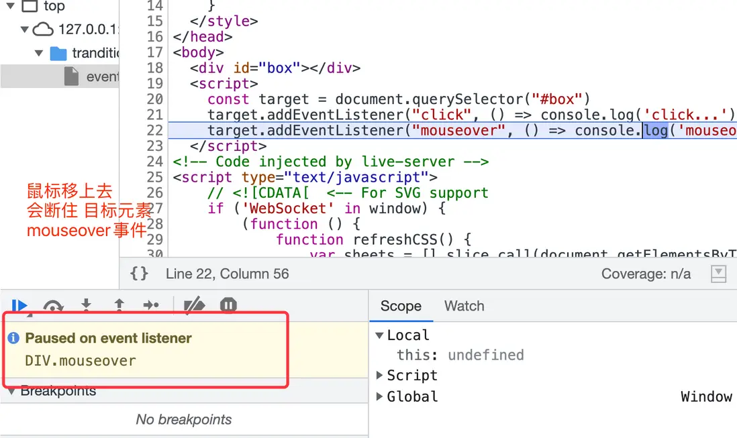Collapse the Breakpoints section
This screenshot has height=438, width=737.
click(x=11, y=391)
